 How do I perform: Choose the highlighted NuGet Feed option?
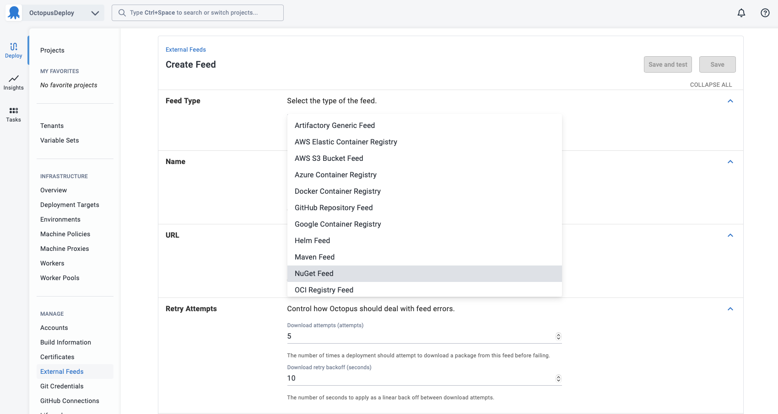coord(425,273)
